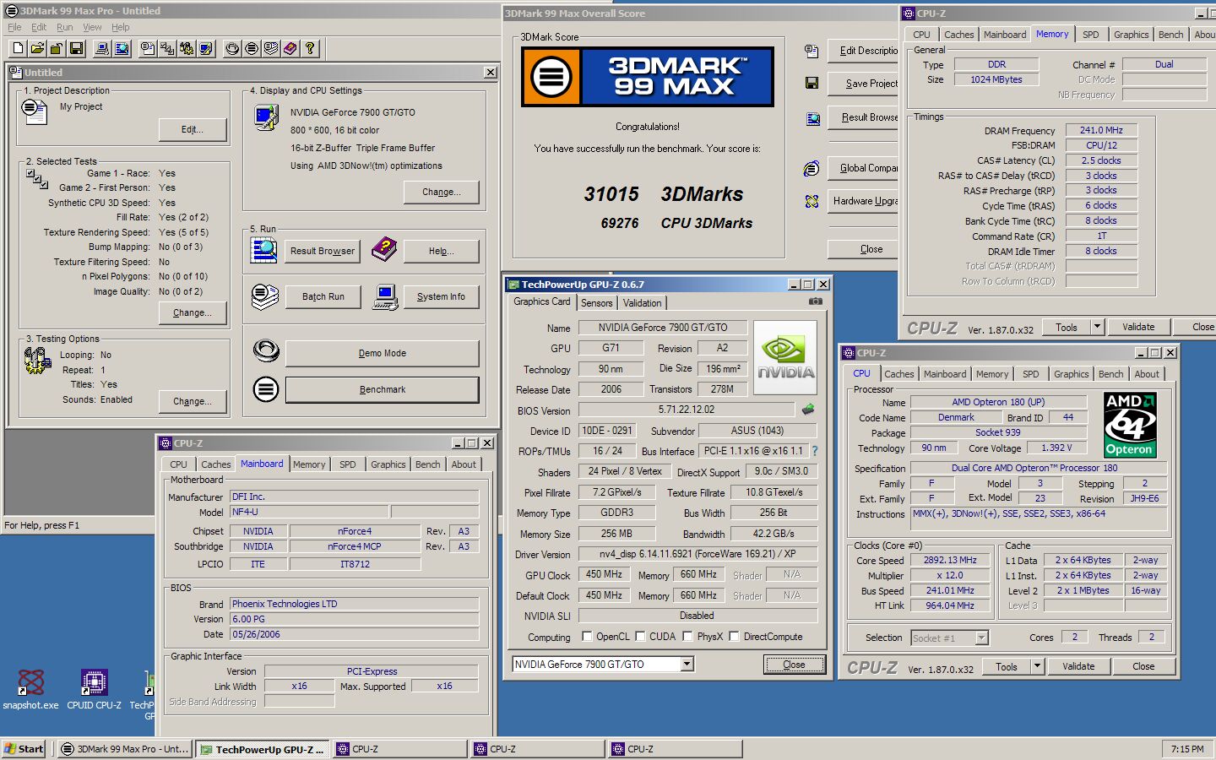Click Change... under Testing Options

(193, 401)
